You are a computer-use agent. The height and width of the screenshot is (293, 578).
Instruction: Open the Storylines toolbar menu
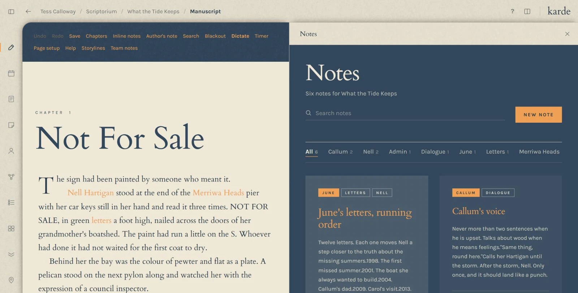pos(93,48)
